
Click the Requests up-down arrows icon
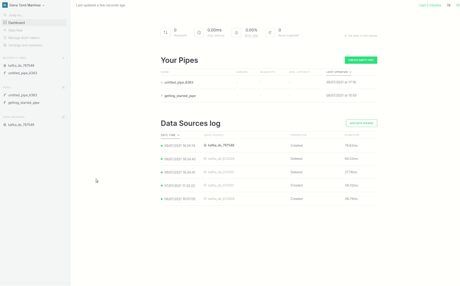tap(165, 32)
